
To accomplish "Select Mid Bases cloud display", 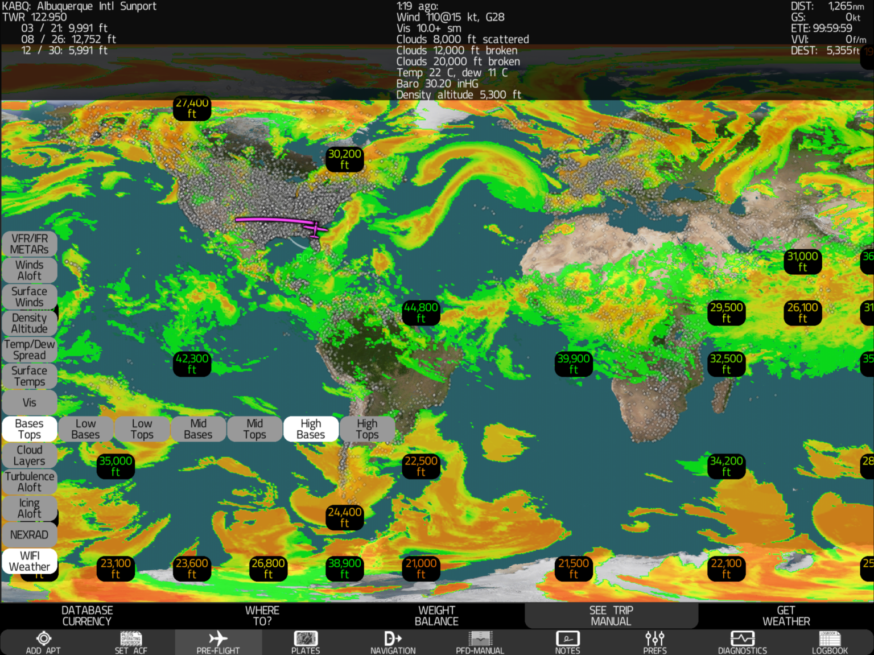I will click(x=198, y=429).
